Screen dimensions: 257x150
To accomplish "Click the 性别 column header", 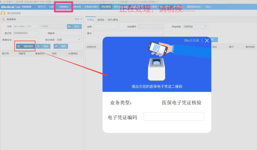I will tap(54, 54).
